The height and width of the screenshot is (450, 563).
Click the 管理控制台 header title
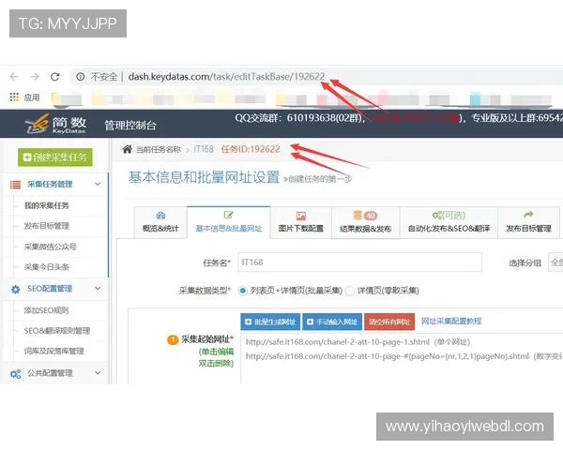tap(130, 126)
